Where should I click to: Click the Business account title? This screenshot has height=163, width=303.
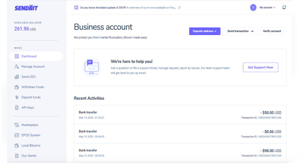point(103,27)
